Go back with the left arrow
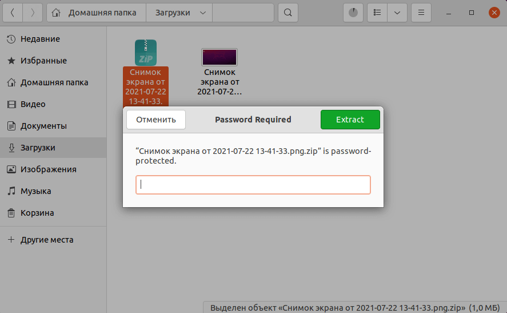The height and width of the screenshot is (313, 507). pyautogui.click(x=13, y=13)
